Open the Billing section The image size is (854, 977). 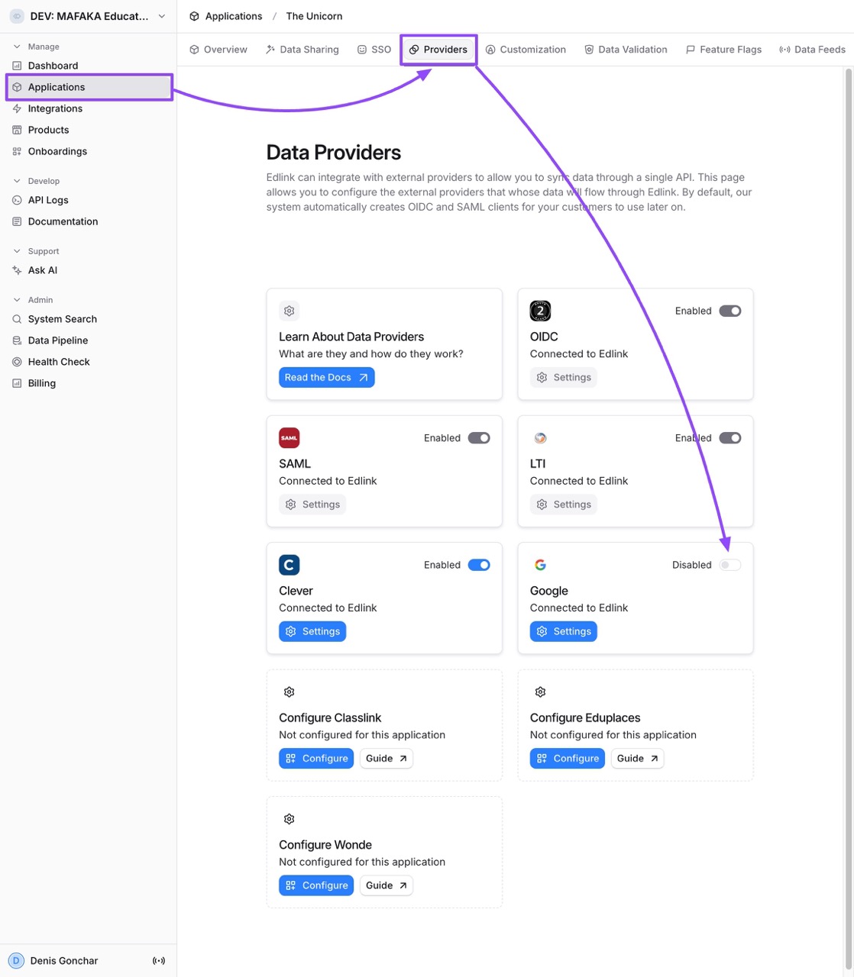coord(41,383)
